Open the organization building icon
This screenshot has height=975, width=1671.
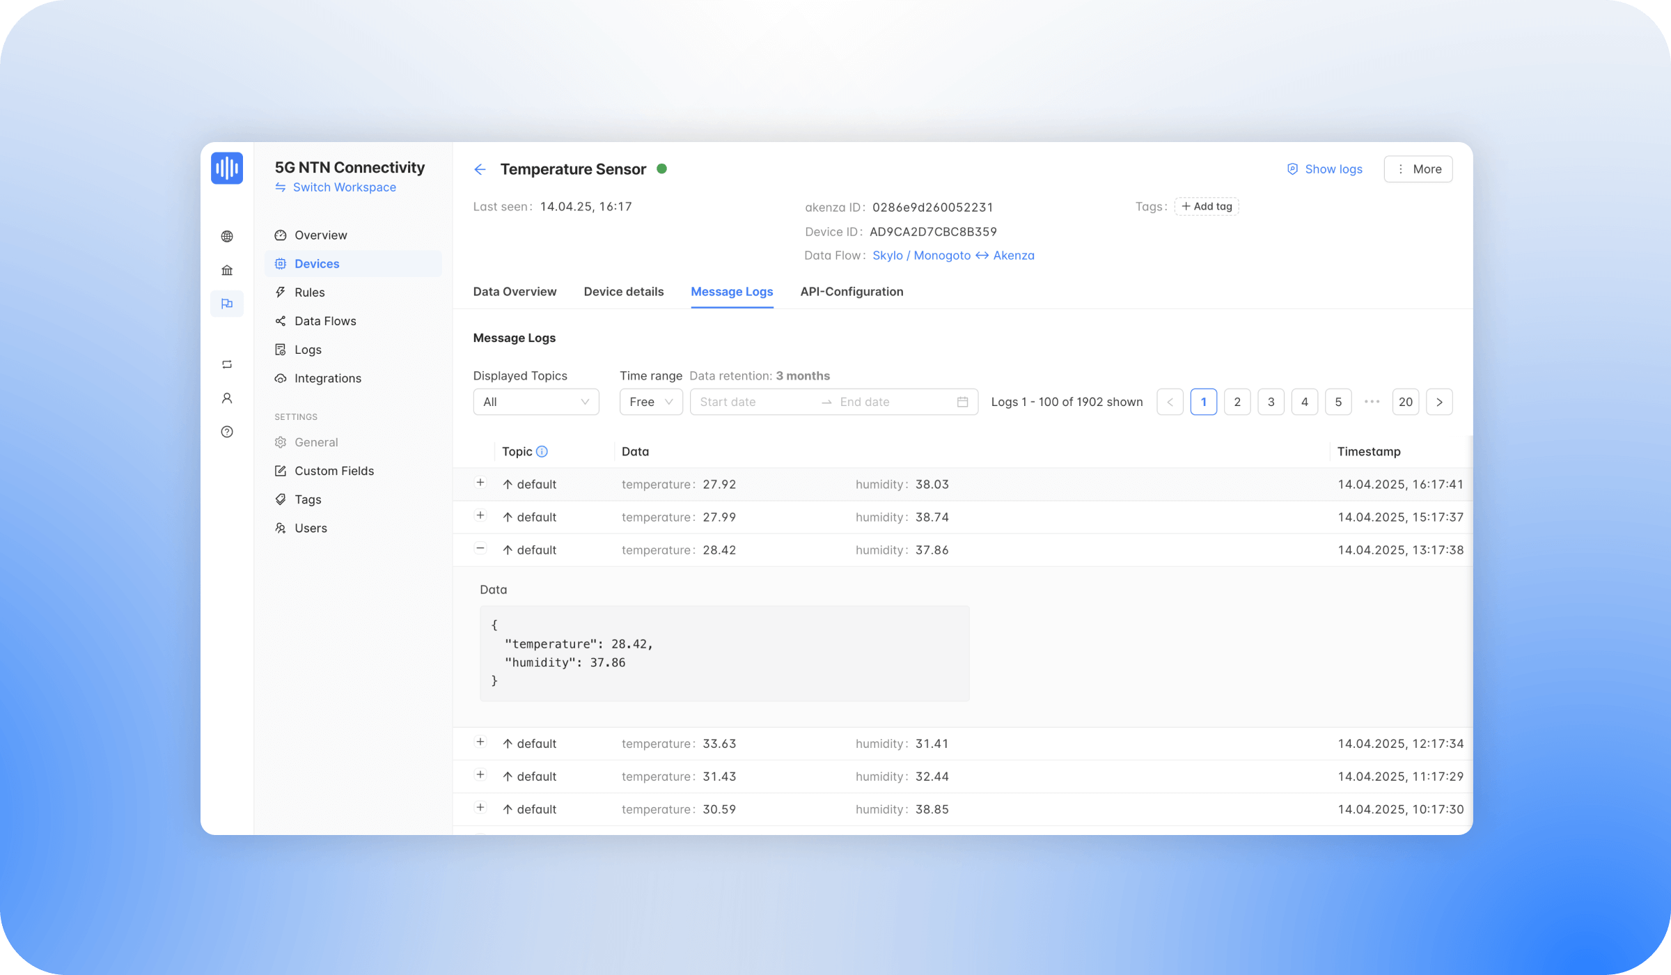tap(227, 270)
